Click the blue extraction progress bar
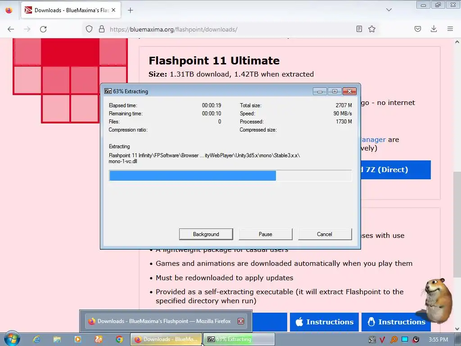 click(x=230, y=176)
